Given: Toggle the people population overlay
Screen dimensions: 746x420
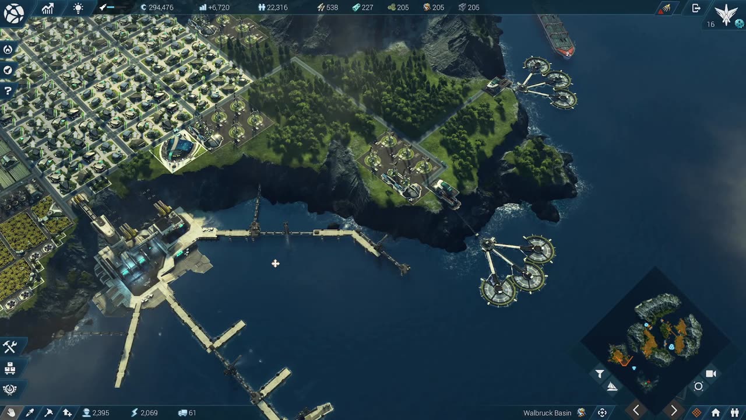Looking at the screenshot, I should point(734,412).
